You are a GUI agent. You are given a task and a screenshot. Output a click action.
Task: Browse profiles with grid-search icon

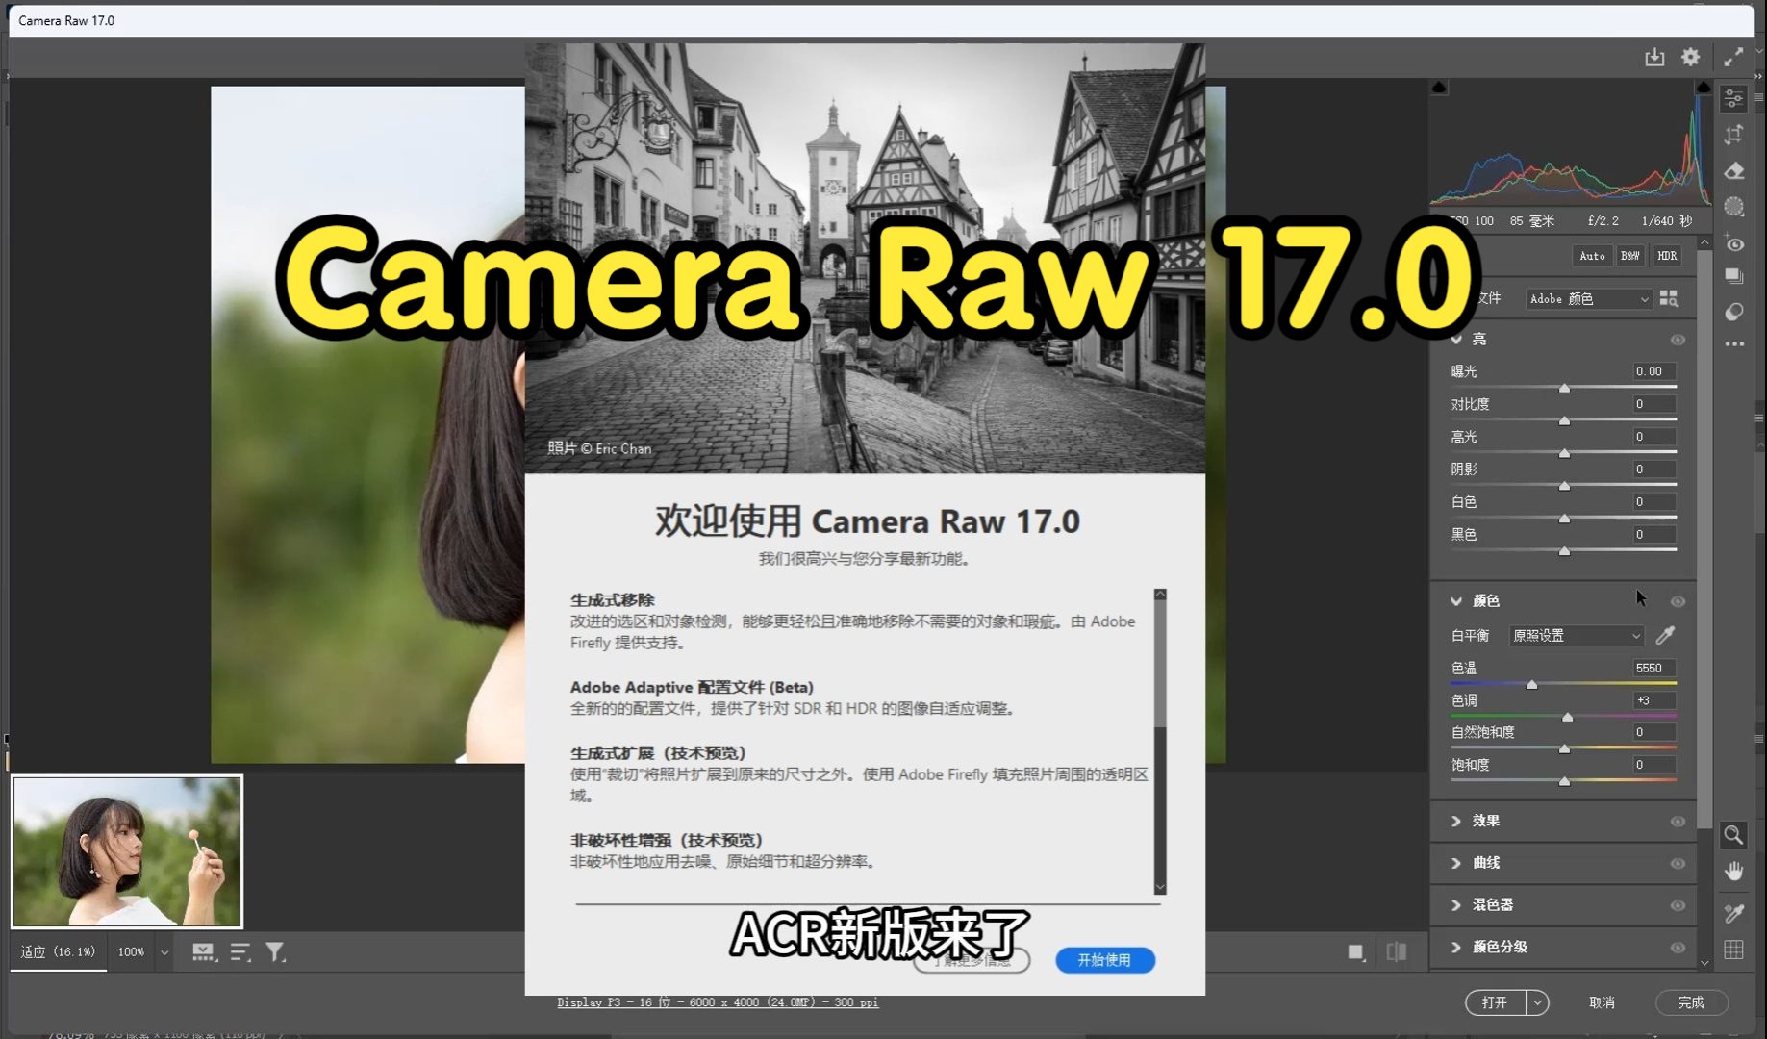coord(1669,299)
